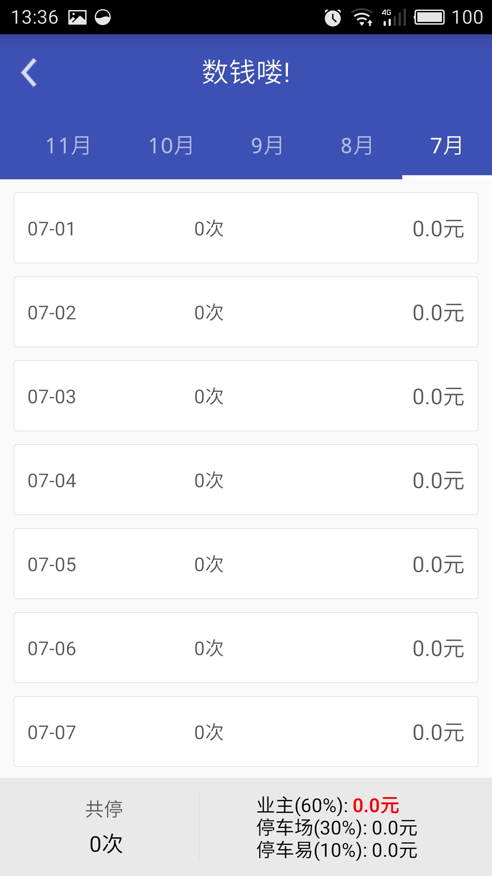The width and height of the screenshot is (492, 876).
Task: Select the 9月 month tab
Action: click(267, 146)
